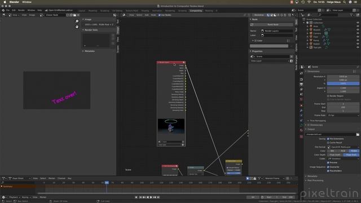Click the Wi-Fi icon in macOS menu bar

(309, 2)
